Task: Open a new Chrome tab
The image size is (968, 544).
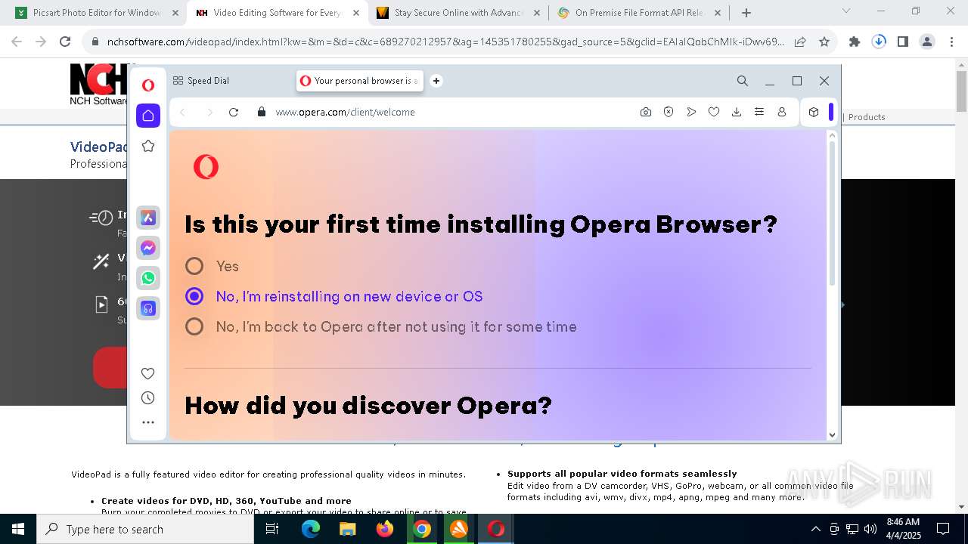Action: (x=746, y=12)
